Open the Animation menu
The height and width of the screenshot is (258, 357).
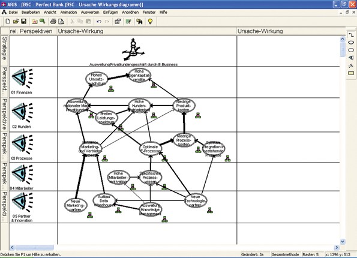point(68,12)
